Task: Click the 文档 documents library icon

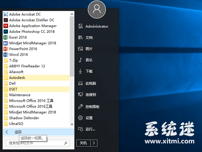Action: [x=80, y=37]
